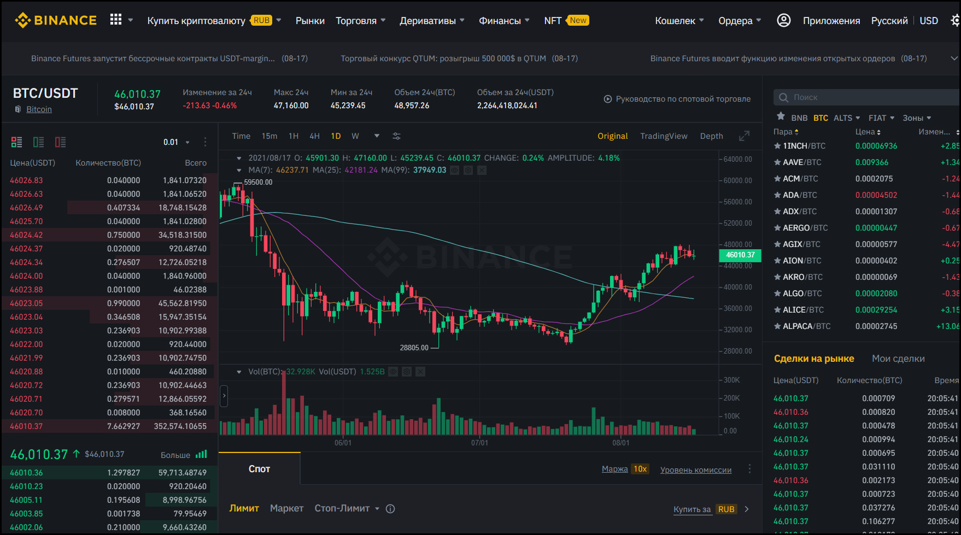Open spot panel more options dots

[x=749, y=469]
